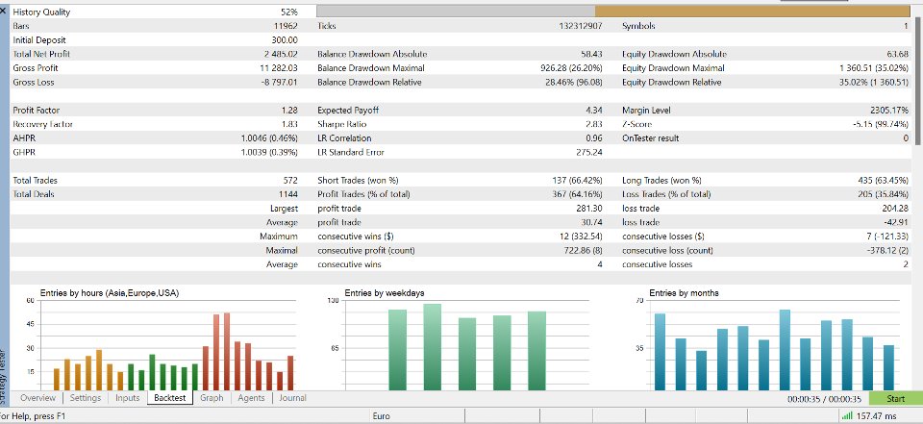Click the AHPR value 1.0046 (0.46%)
Viewport: 923px width, 424px height.
(269, 138)
